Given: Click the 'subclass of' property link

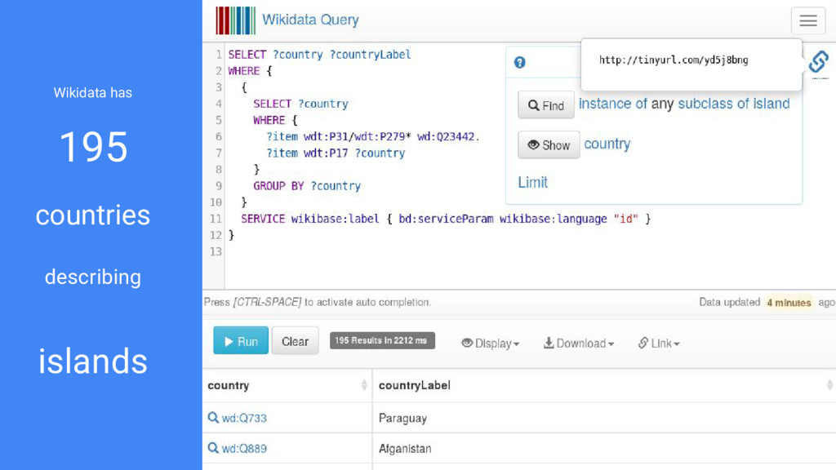Looking at the screenshot, I should [x=713, y=104].
